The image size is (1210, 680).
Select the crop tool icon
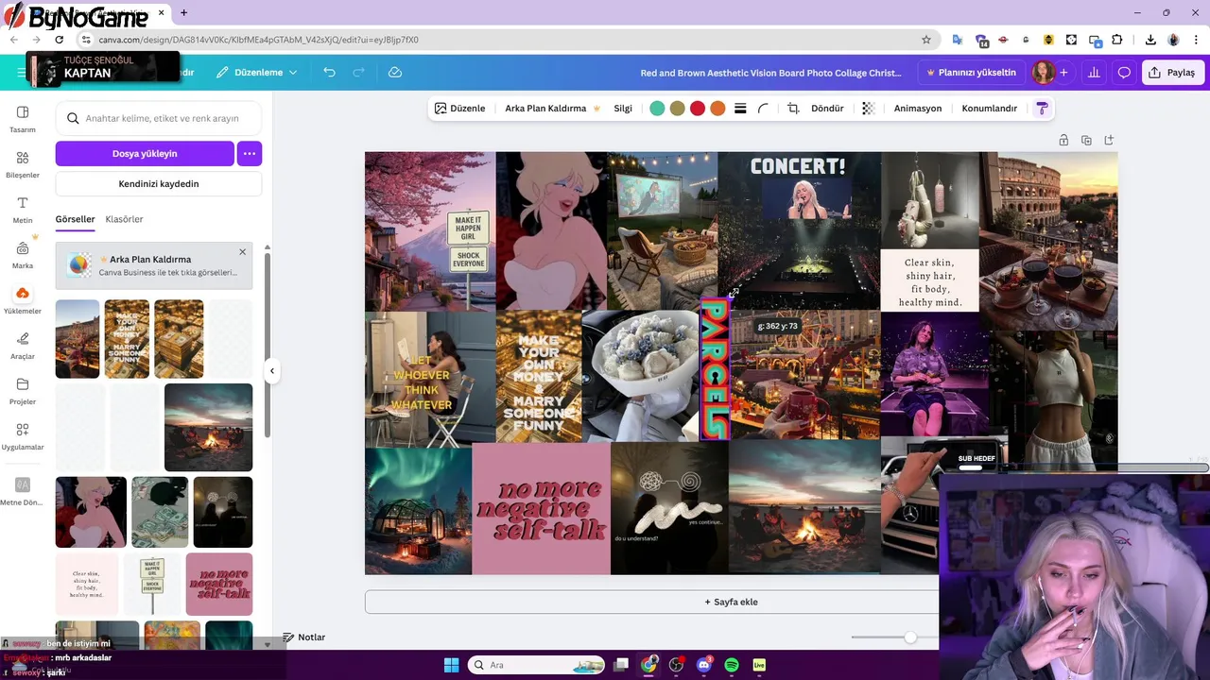click(793, 109)
